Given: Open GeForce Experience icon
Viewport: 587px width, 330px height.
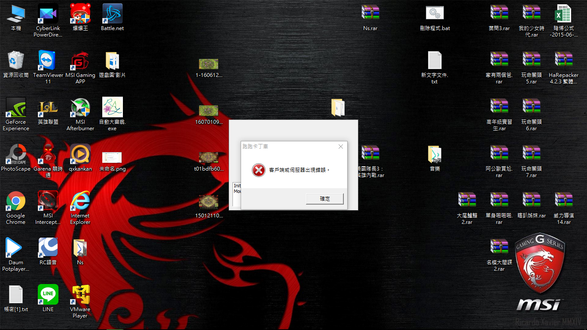Looking at the screenshot, I should [x=16, y=114].
